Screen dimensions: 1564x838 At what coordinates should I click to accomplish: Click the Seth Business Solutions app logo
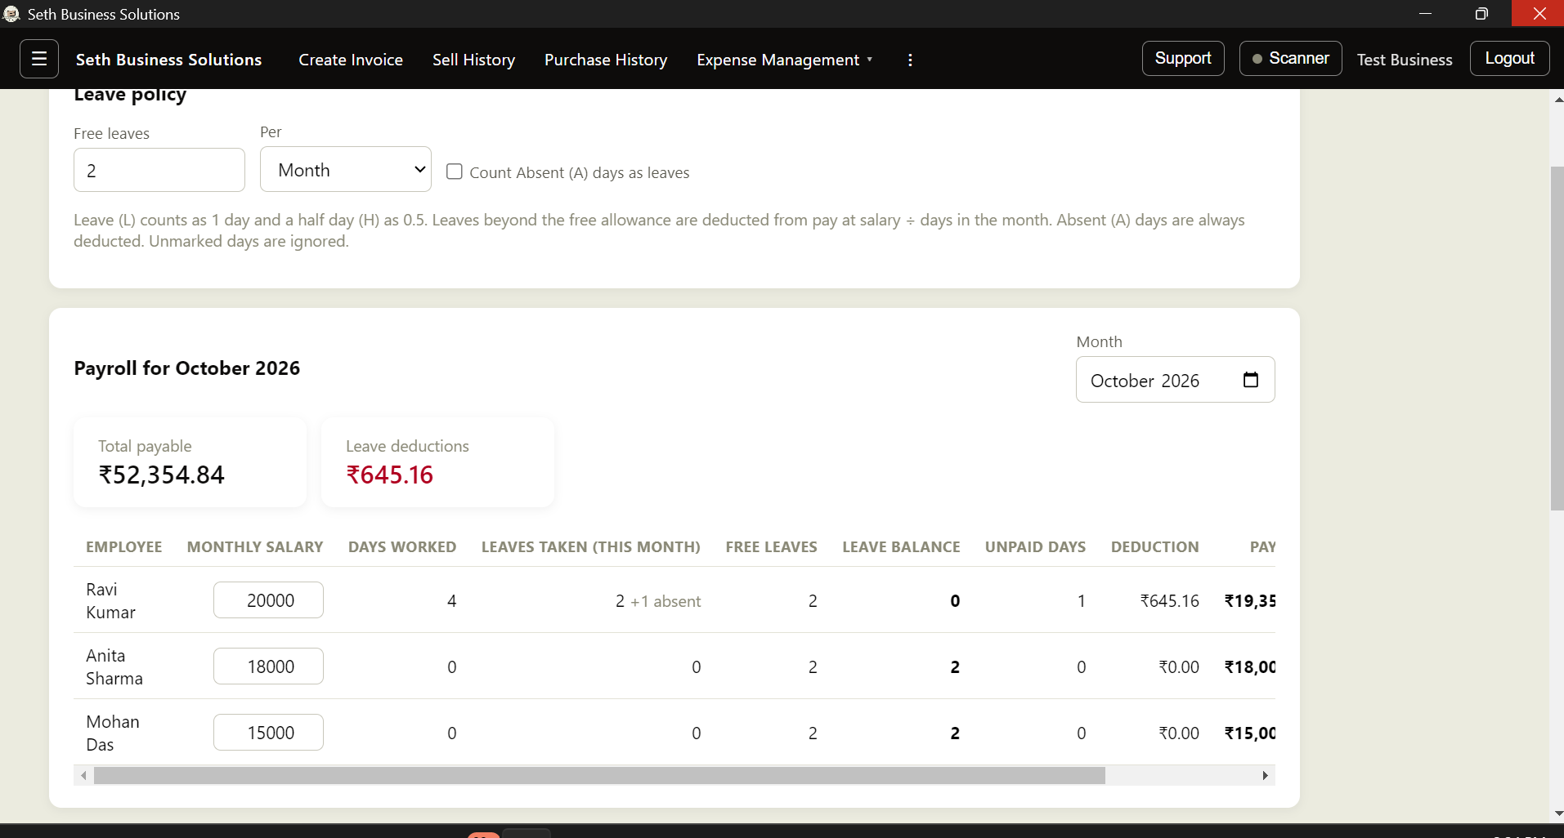coord(11,14)
